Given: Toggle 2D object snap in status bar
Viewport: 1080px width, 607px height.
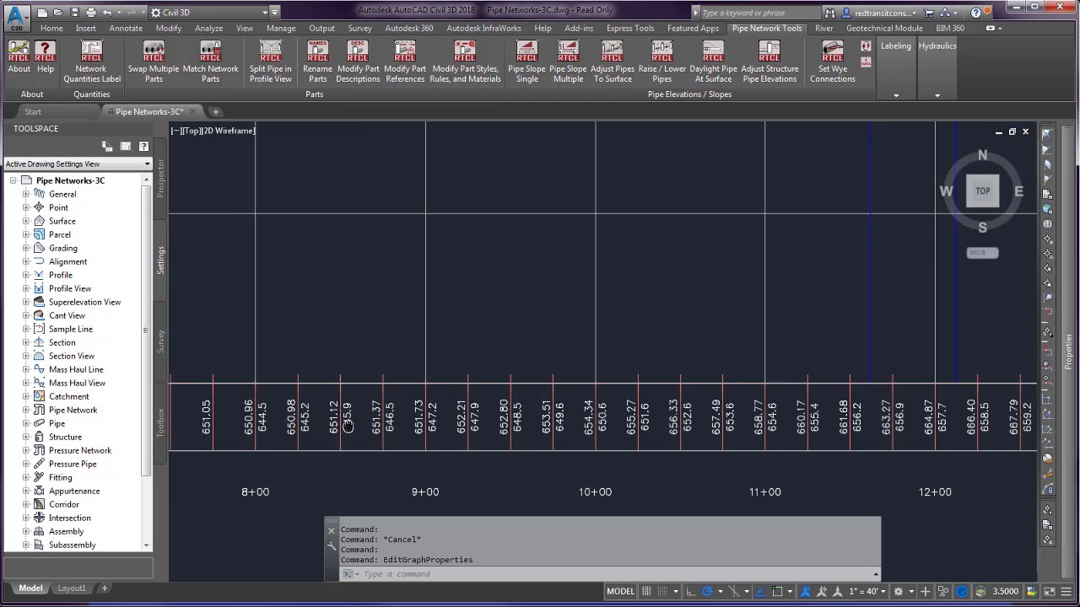Looking at the screenshot, I should (x=777, y=591).
